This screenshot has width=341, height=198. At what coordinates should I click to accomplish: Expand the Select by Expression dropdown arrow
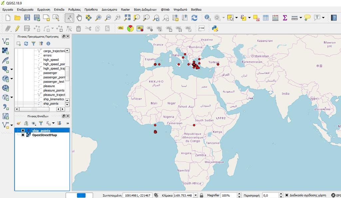tap(249, 18)
